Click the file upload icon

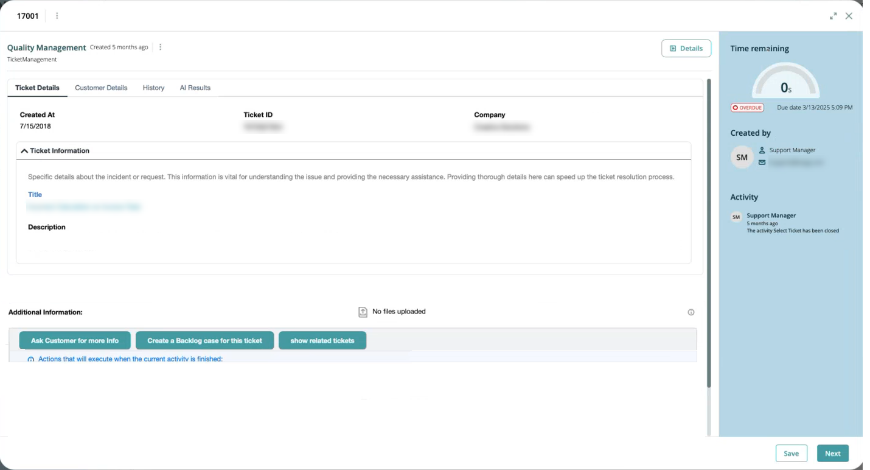(363, 312)
